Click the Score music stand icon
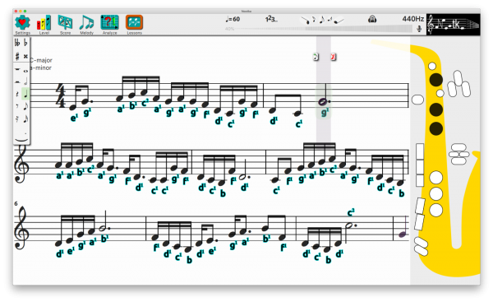493x302 pixels. [65, 23]
